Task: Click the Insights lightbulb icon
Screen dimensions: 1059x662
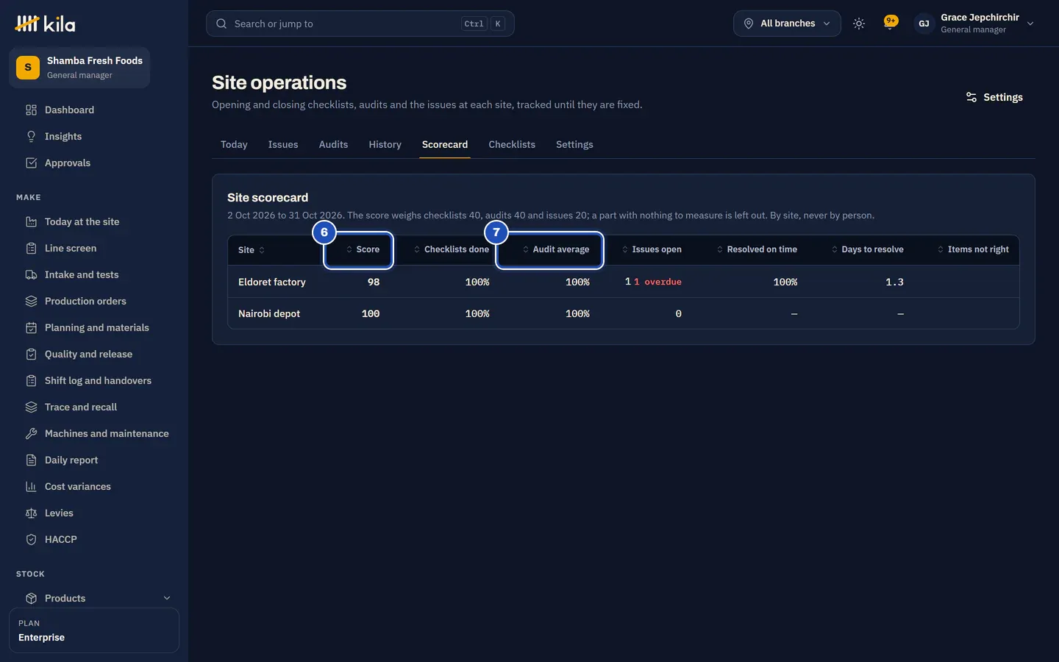Action: pos(31,137)
